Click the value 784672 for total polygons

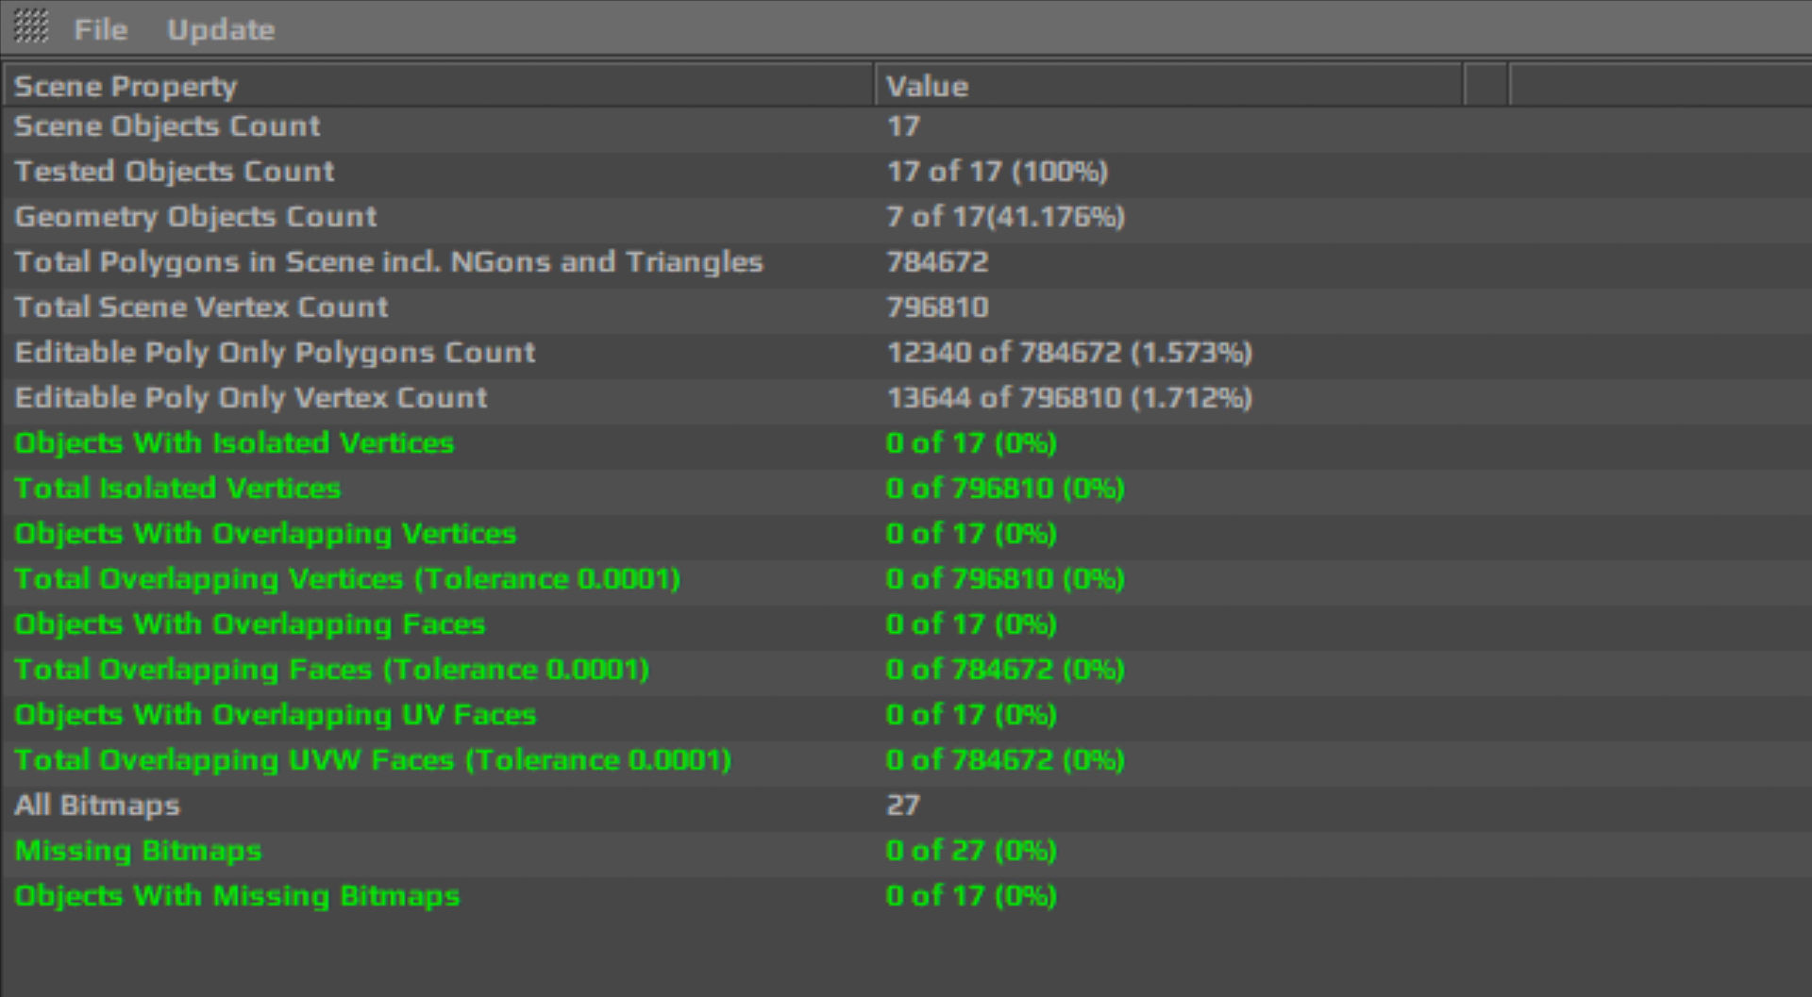[937, 262]
